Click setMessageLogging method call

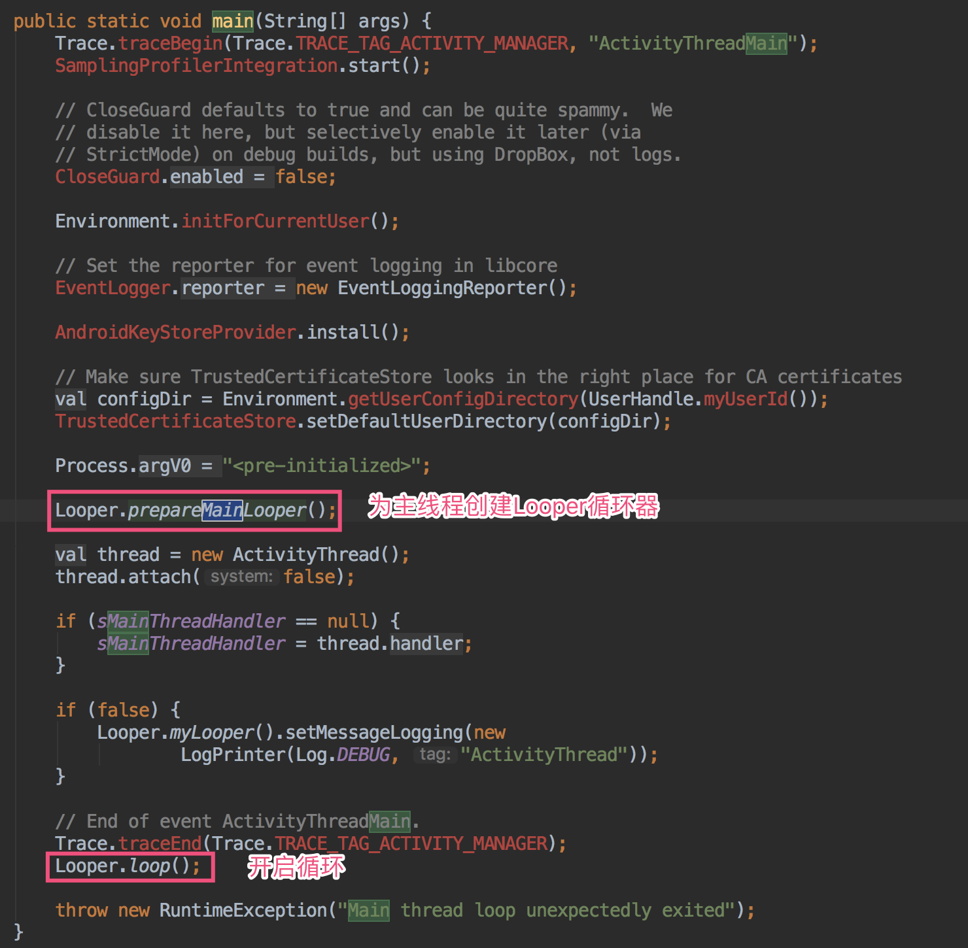coord(374,732)
